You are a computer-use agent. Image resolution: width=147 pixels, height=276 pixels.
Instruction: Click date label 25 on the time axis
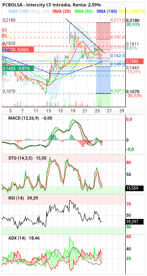97,111
